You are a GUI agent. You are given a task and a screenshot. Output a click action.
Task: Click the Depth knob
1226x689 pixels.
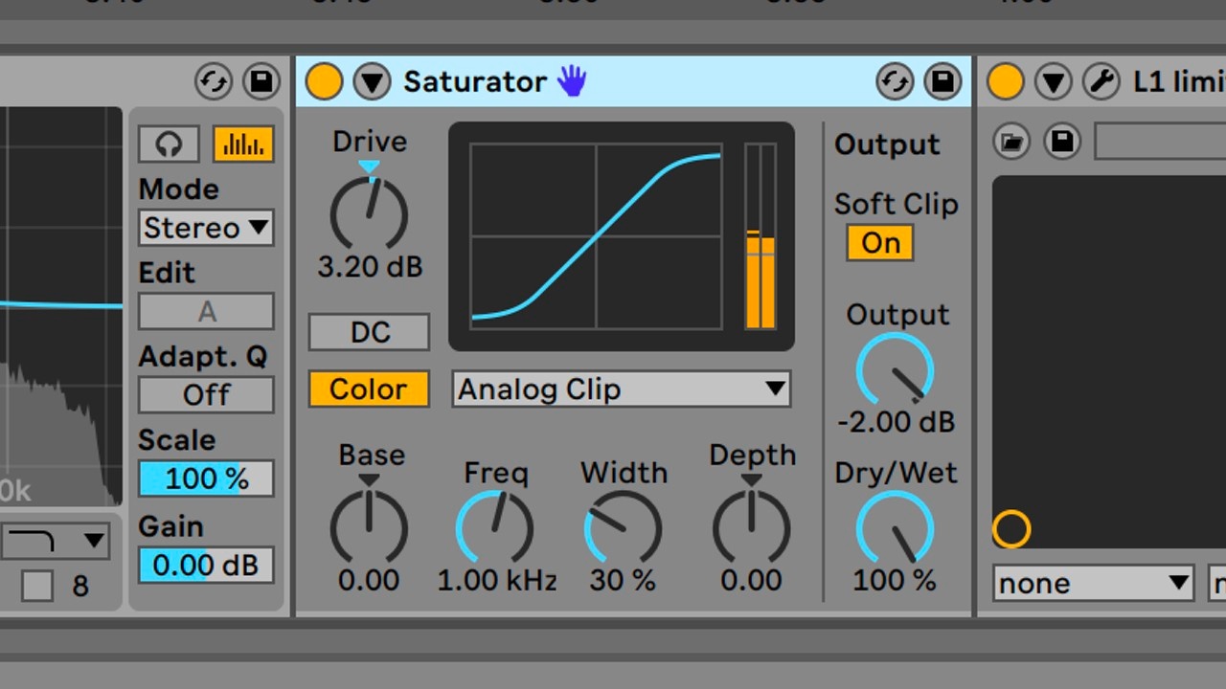pos(752,528)
